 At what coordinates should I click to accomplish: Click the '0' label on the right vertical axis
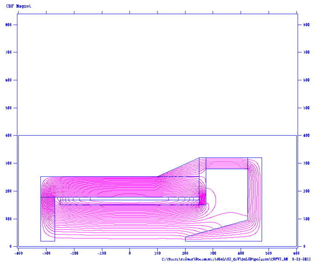(304, 246)
